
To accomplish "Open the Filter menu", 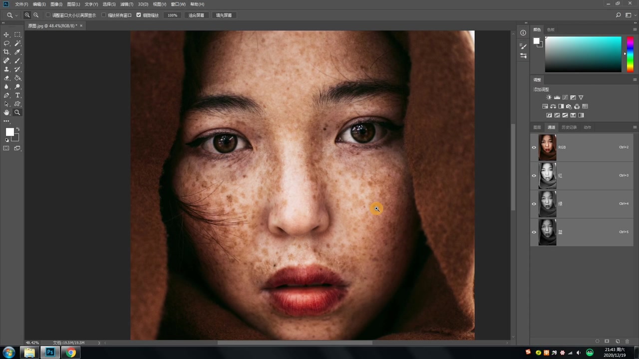I will 127,4.
